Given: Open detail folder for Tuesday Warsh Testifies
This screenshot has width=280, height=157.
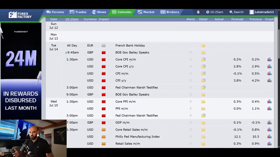Looking at the screenshot, I should tap(203, 87).
